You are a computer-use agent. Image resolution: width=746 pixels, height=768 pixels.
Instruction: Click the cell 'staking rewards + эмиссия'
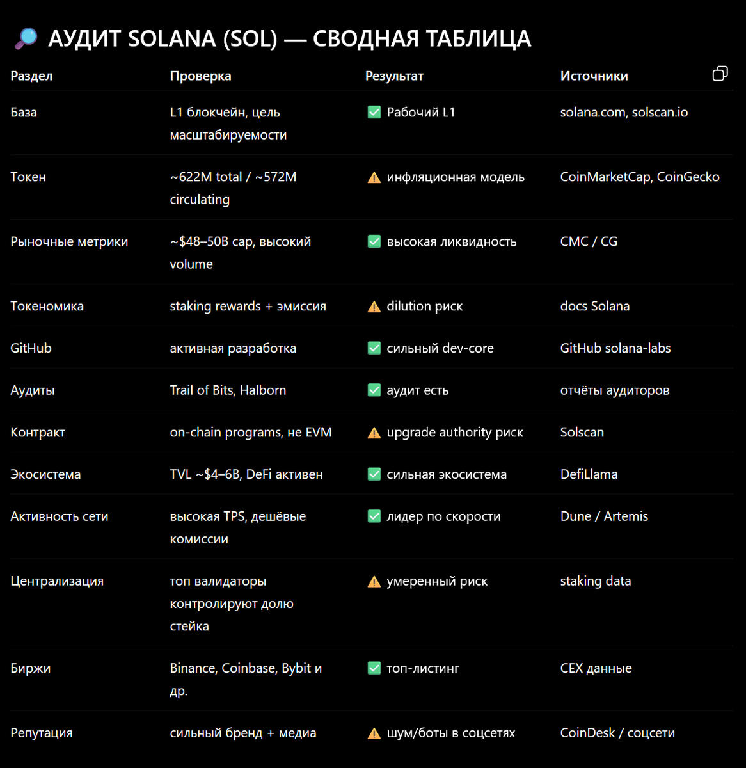pos(248,306)
